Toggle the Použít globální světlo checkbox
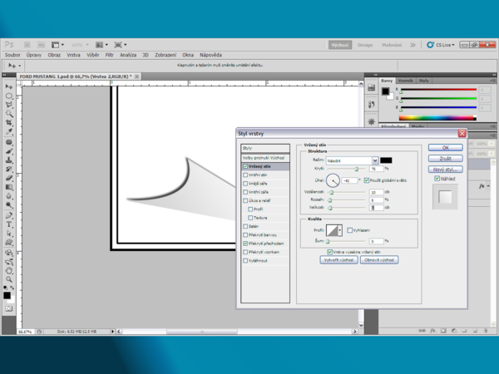 tap(366, 180)
